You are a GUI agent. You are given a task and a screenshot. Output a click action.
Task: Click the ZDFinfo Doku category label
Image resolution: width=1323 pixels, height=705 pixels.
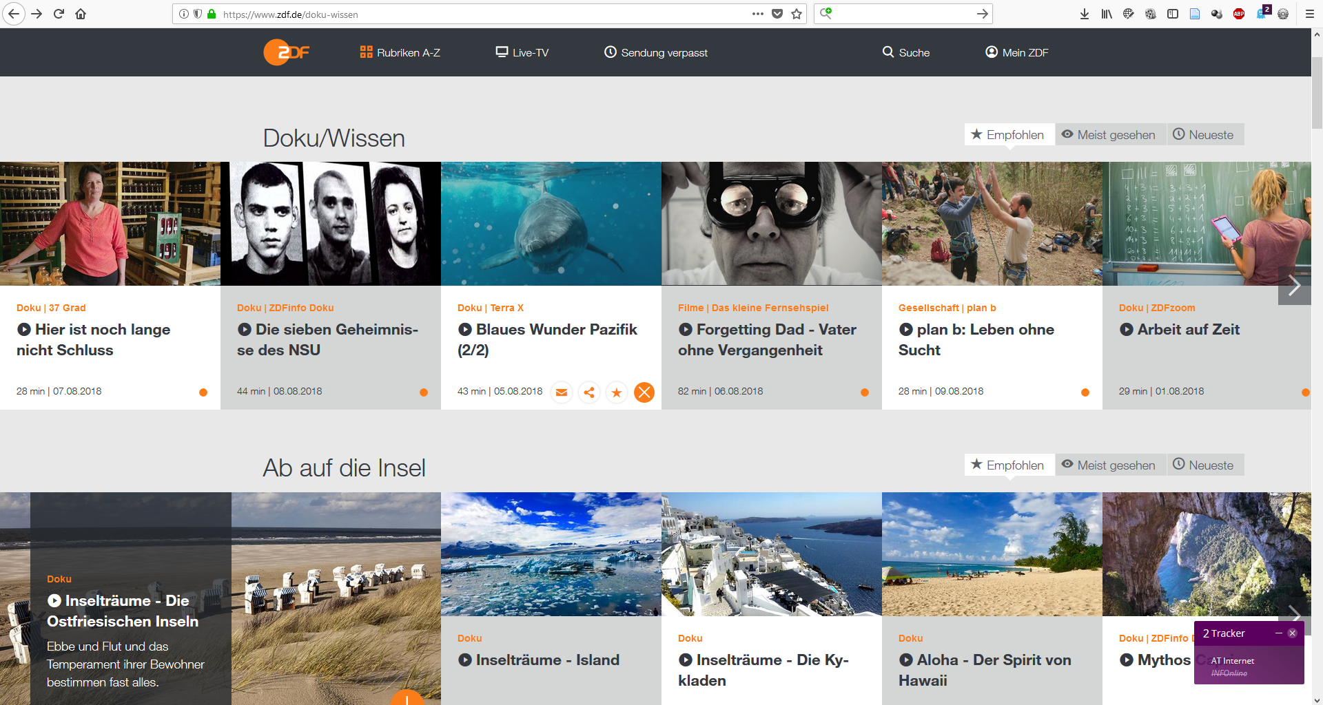(301, 308)
